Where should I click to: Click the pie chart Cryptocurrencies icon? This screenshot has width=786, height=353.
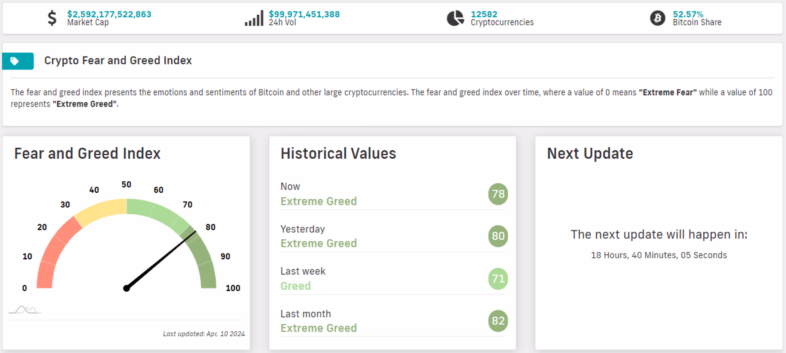point(455,18)
